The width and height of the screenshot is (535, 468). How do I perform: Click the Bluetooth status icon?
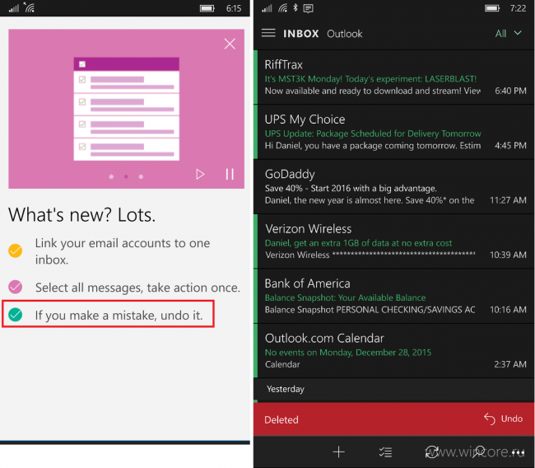(x=295, y=7)
